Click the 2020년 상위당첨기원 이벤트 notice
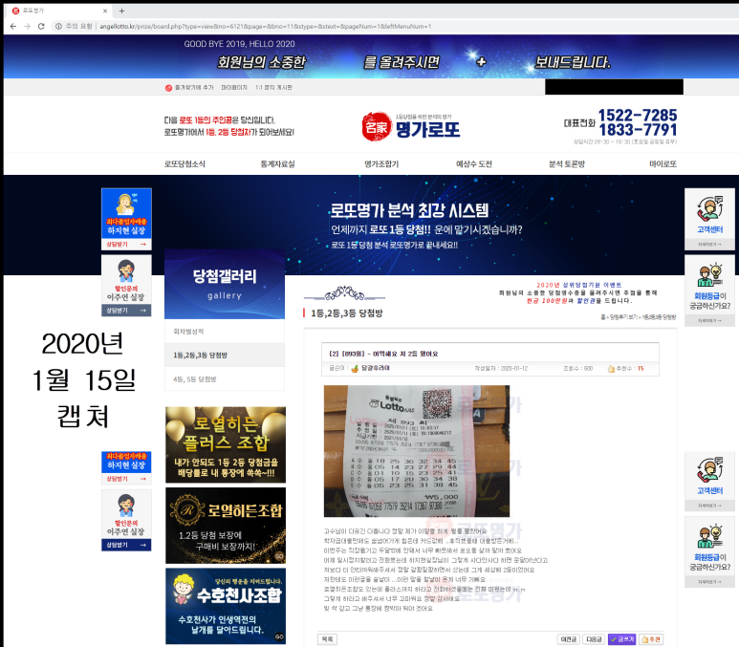 (x=578, y=285)
